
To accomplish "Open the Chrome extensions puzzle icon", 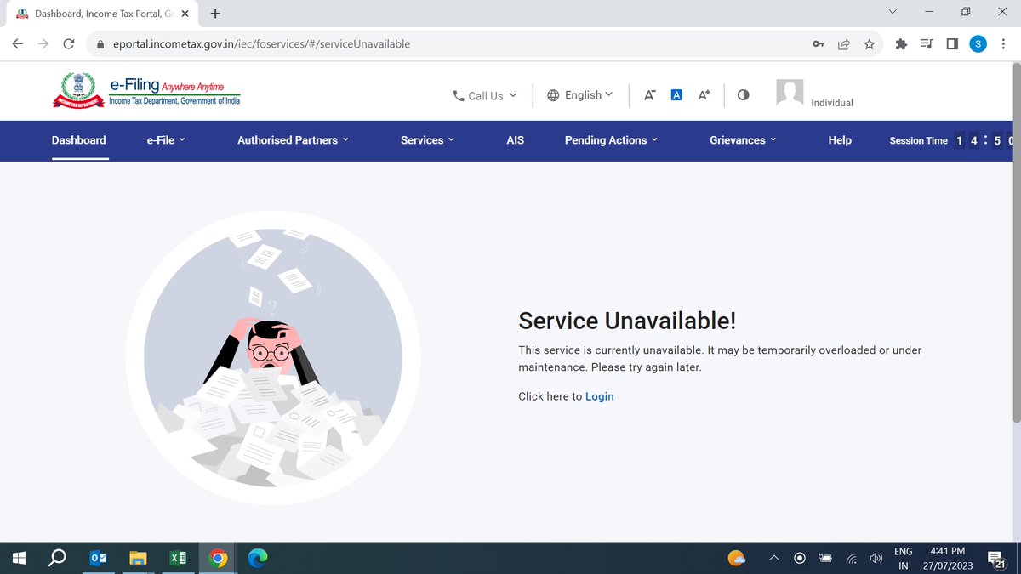I will click(901, 44).
